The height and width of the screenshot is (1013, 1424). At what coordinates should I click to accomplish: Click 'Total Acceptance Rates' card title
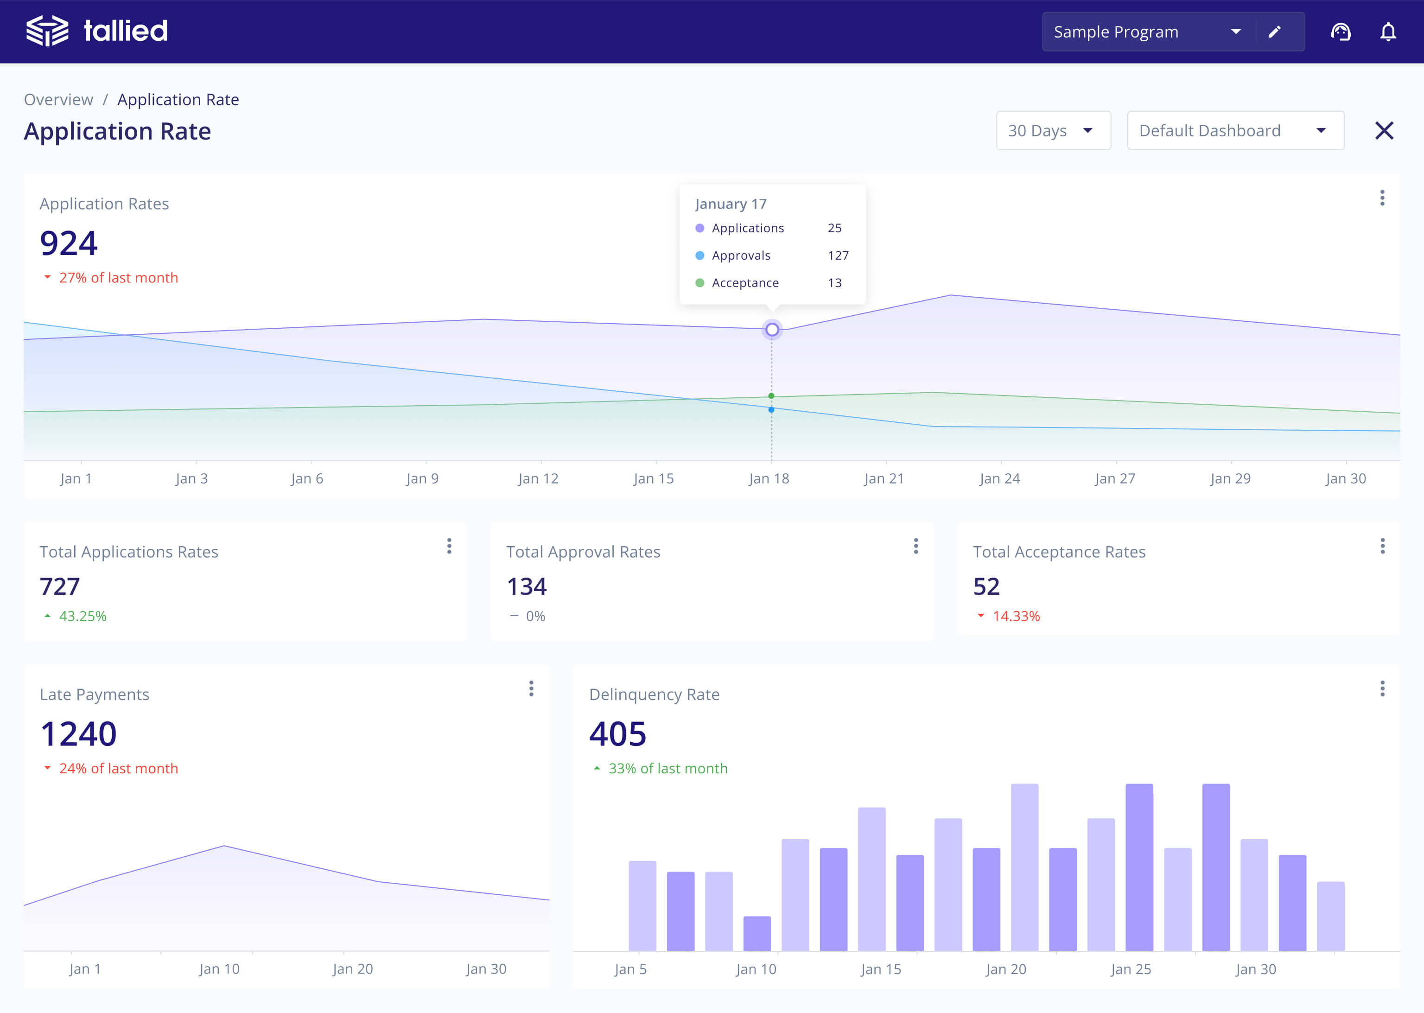point(1058,552)
